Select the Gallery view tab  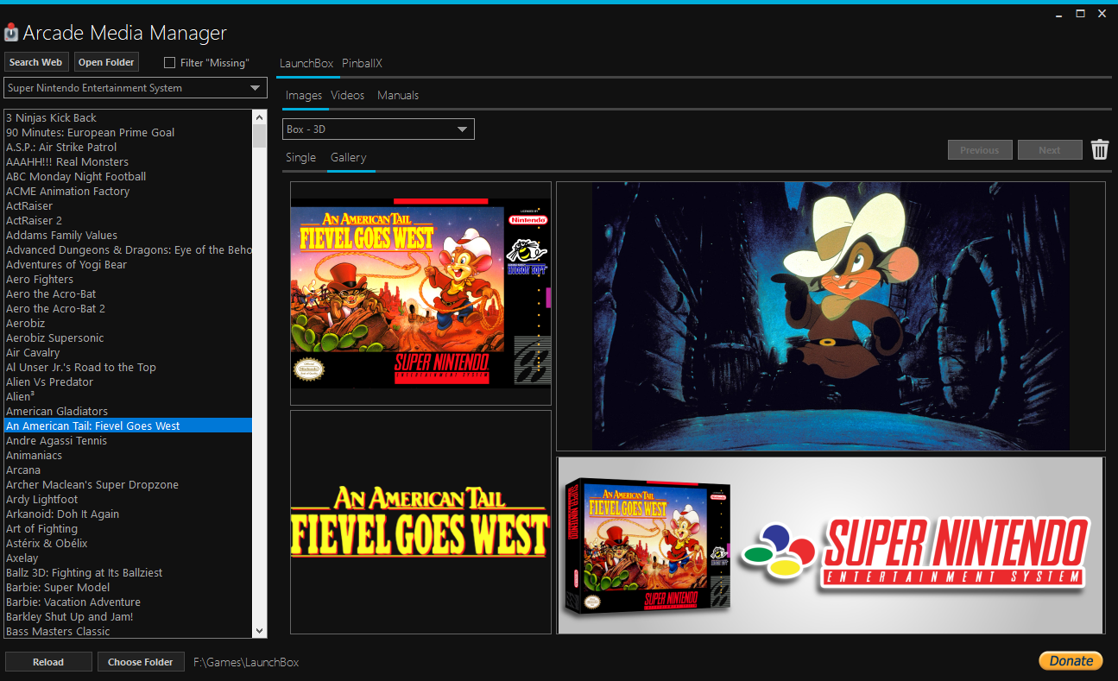(x=349, y=157)
